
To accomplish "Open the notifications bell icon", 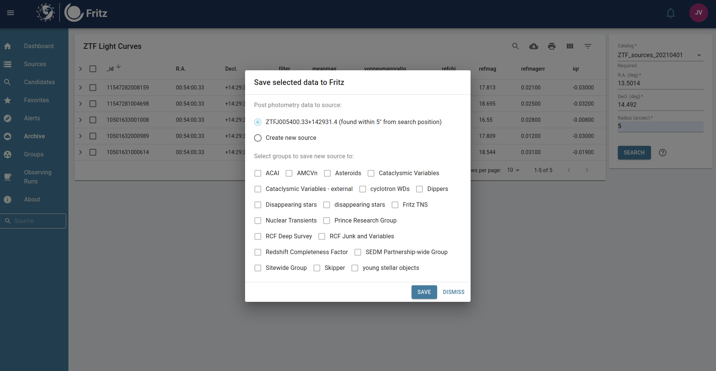I will 671,12.
